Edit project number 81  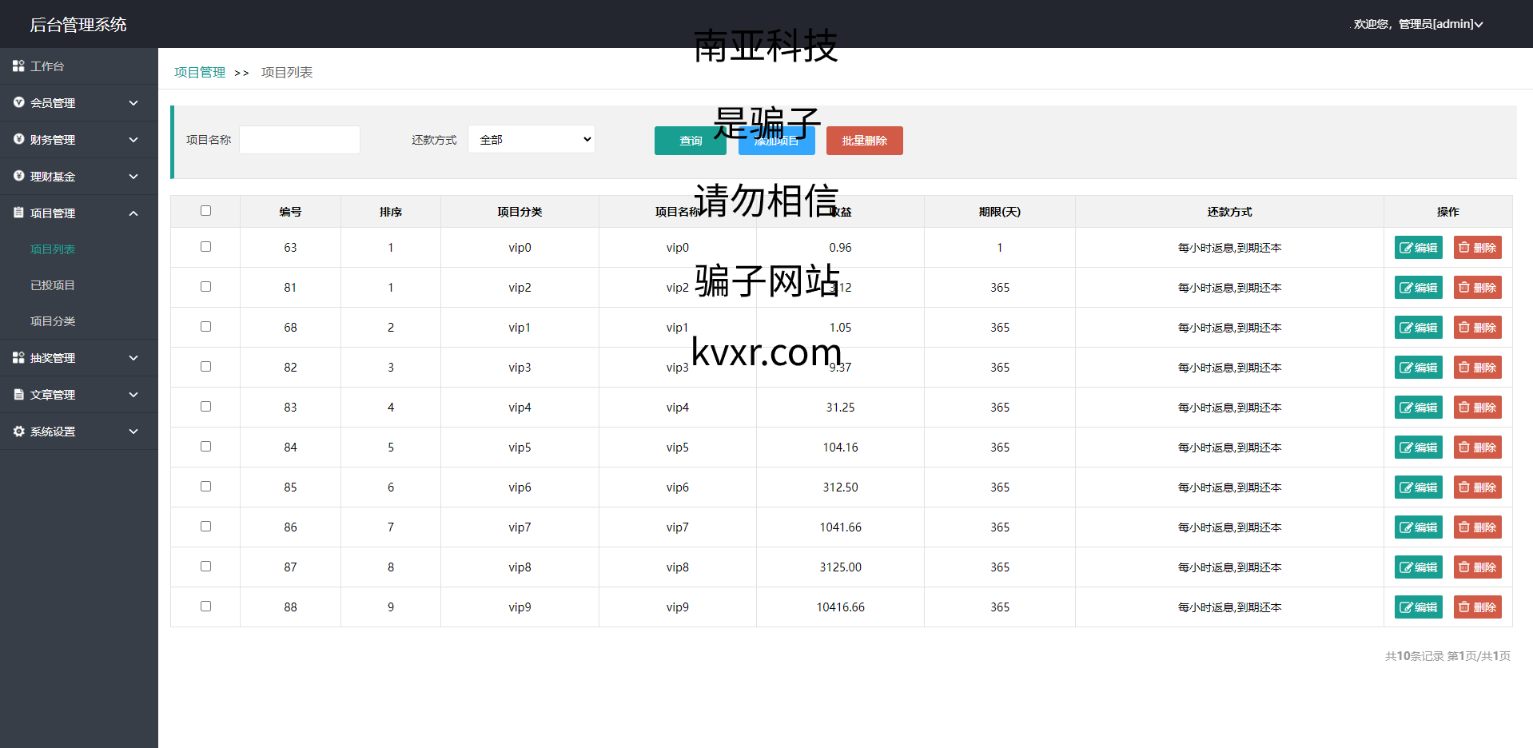pyautogui.click(x=1418, y=288)
